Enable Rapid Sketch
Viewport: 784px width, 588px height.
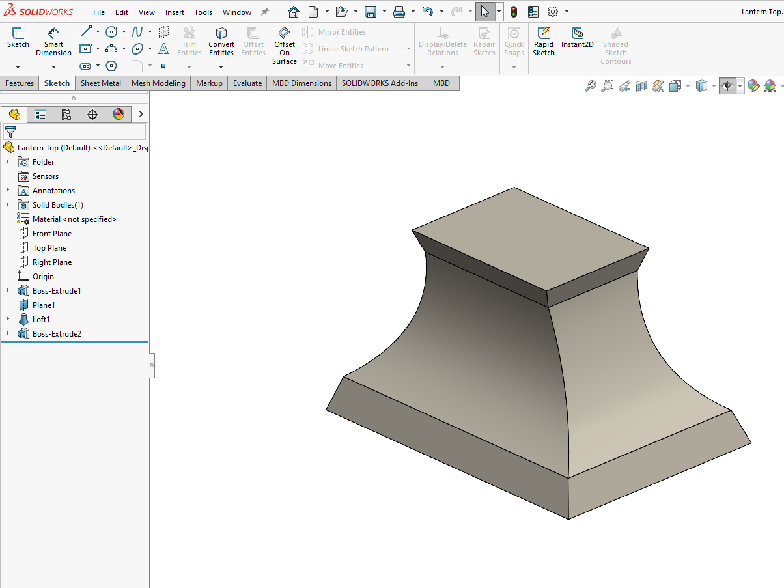pos(544,42)
